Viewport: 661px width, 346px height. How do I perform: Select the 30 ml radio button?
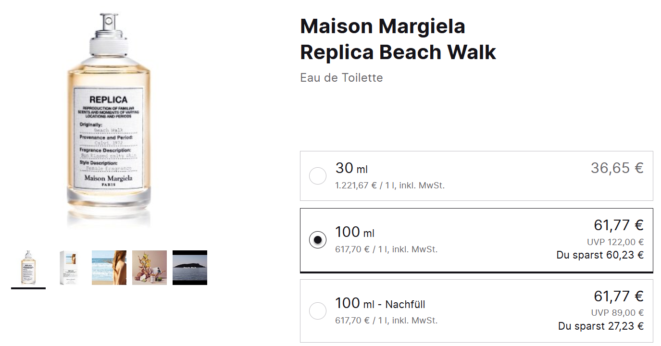318,176
